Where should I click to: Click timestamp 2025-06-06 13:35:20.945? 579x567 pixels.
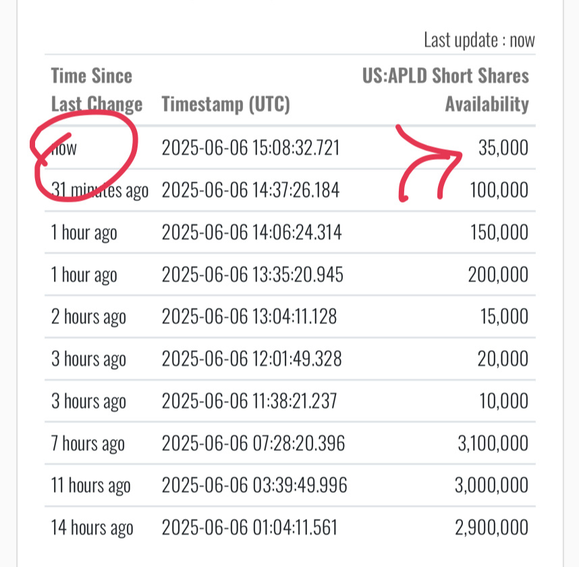tap(252, 274)
